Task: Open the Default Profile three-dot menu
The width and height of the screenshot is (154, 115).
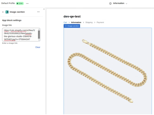Action: 27,4
